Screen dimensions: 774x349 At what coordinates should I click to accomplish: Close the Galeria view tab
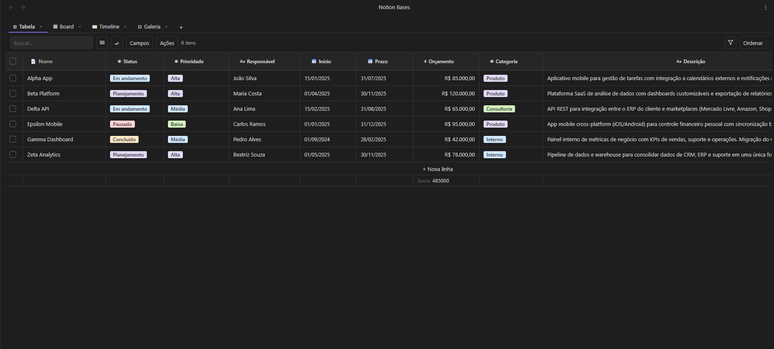(x=167, y=27)
